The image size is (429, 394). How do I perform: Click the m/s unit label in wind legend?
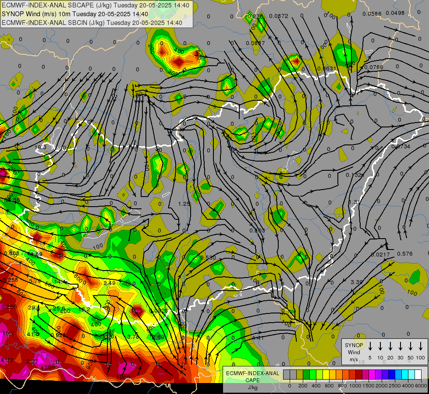(x=354, y=359)
